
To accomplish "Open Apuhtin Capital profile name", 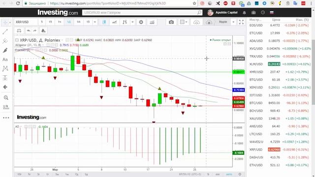I will click(226, 12).
